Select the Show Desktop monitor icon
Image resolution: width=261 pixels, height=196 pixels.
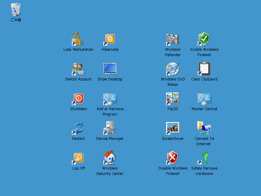point(110,68)
